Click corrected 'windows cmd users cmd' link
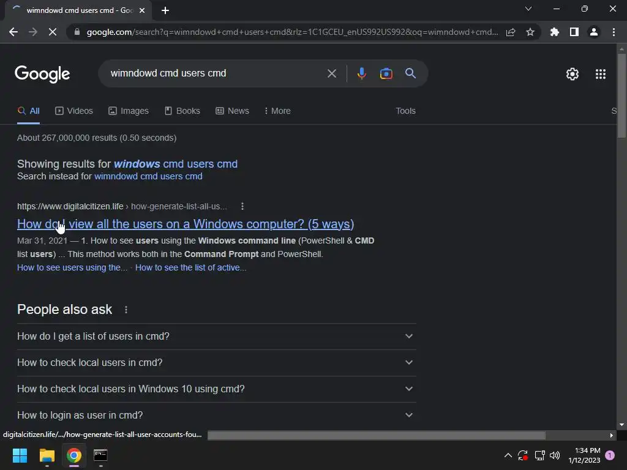 tap(176, 164)
